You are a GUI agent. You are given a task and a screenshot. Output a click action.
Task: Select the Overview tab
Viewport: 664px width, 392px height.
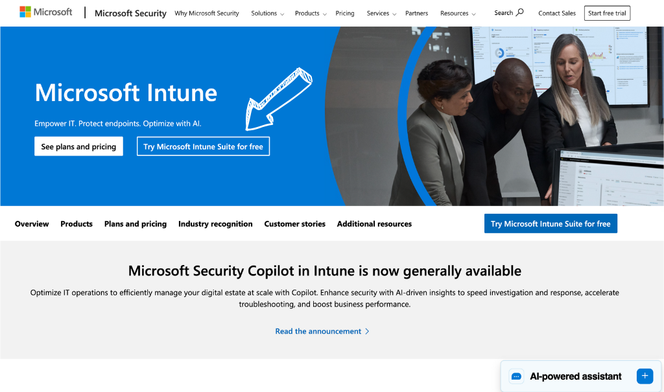pyautogui.click(x=31, y=224)
